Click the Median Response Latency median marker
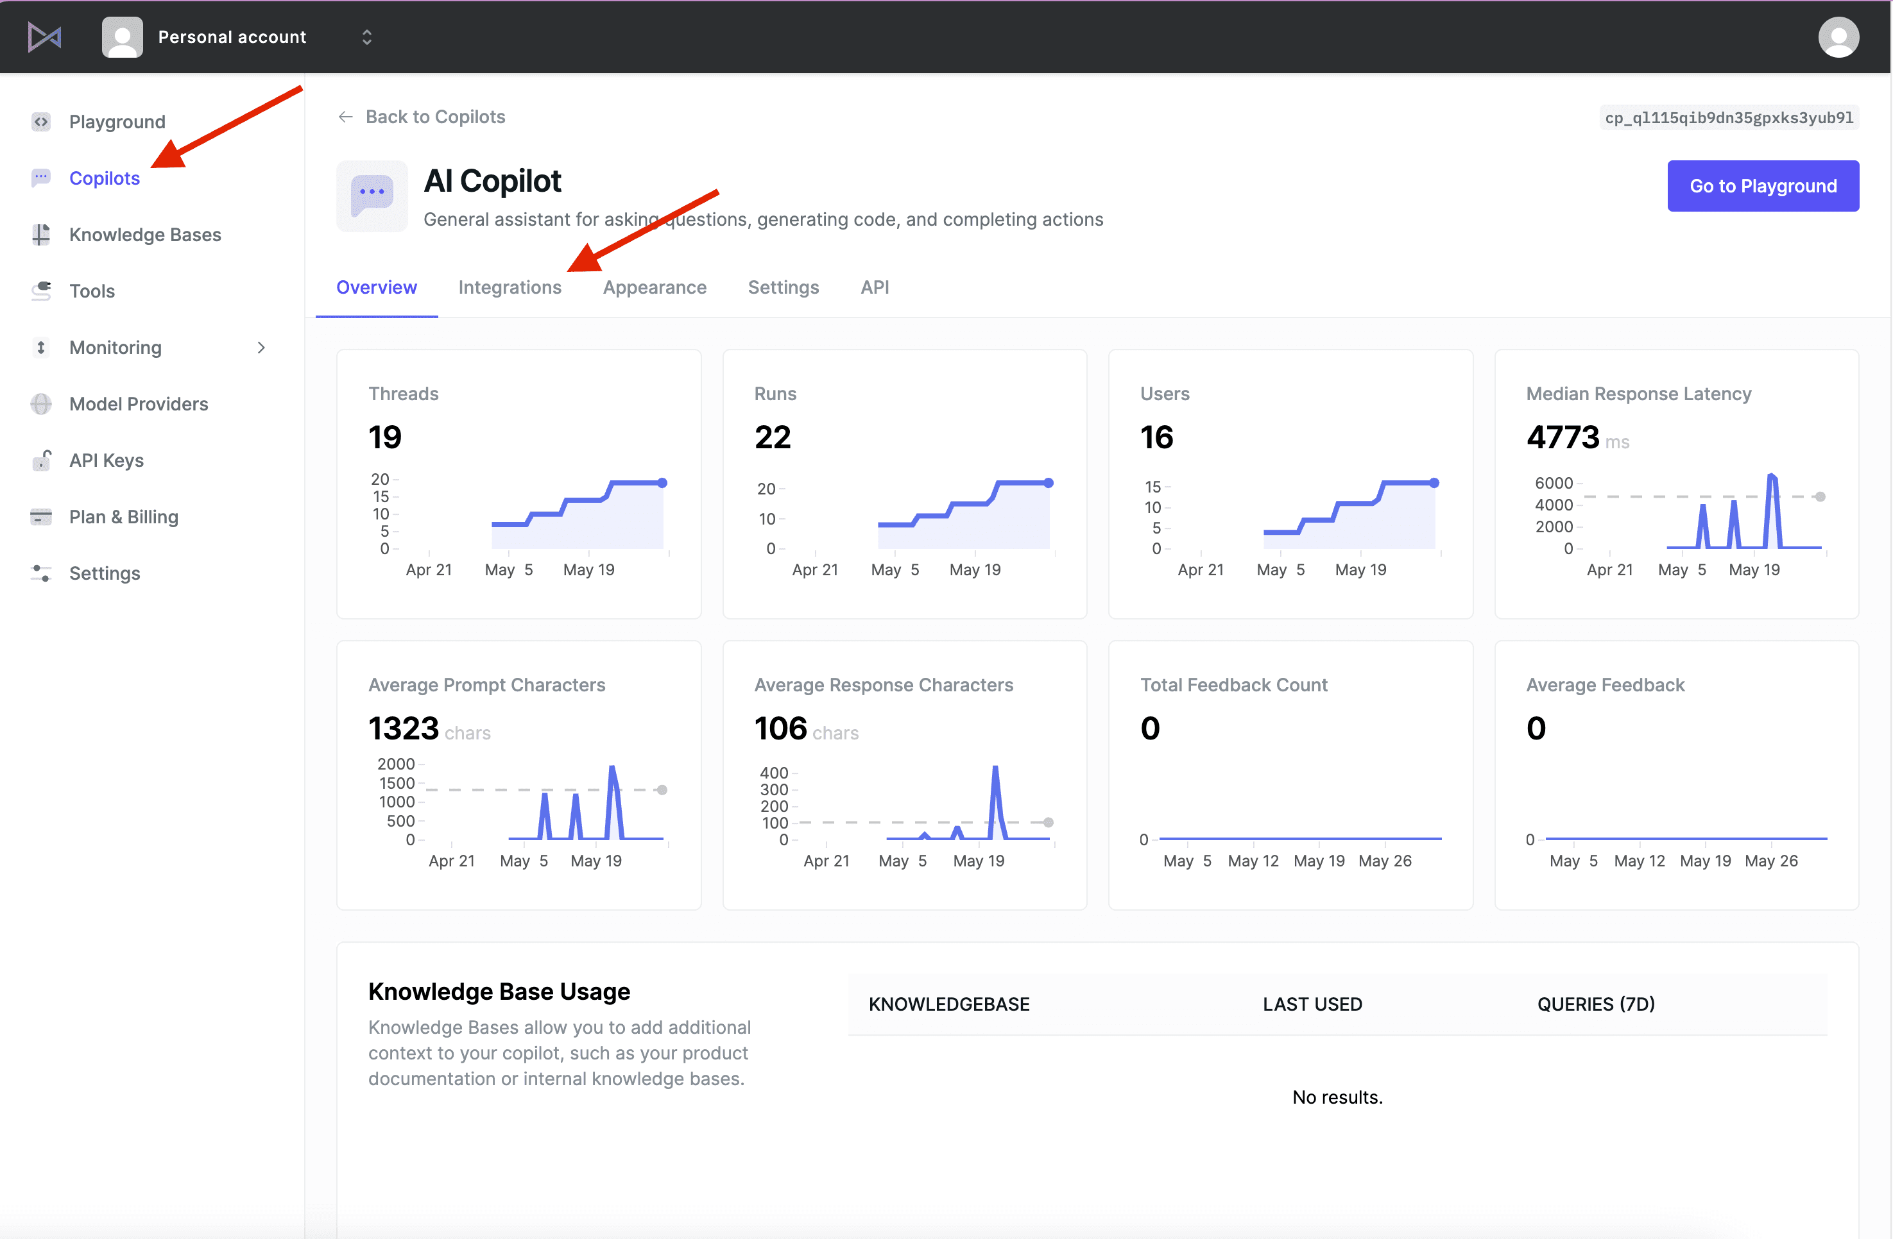Screen dimensions: 1893x1239 [x=1820, y=497]
